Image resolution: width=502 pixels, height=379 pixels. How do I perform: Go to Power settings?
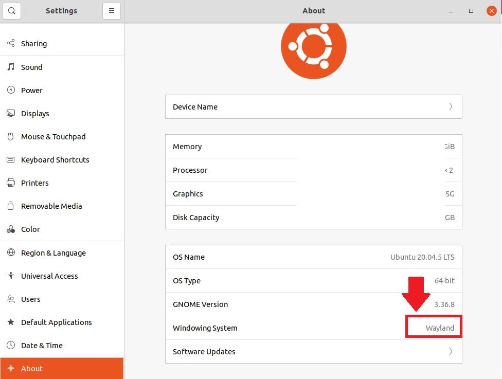(62, 91)
